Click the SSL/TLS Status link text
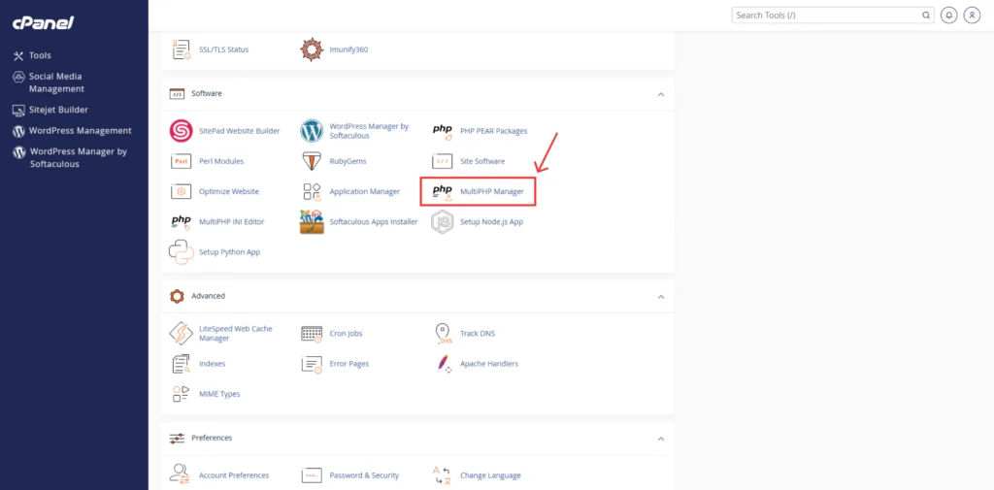Screen dimensions: 994x490 [224, 49]
